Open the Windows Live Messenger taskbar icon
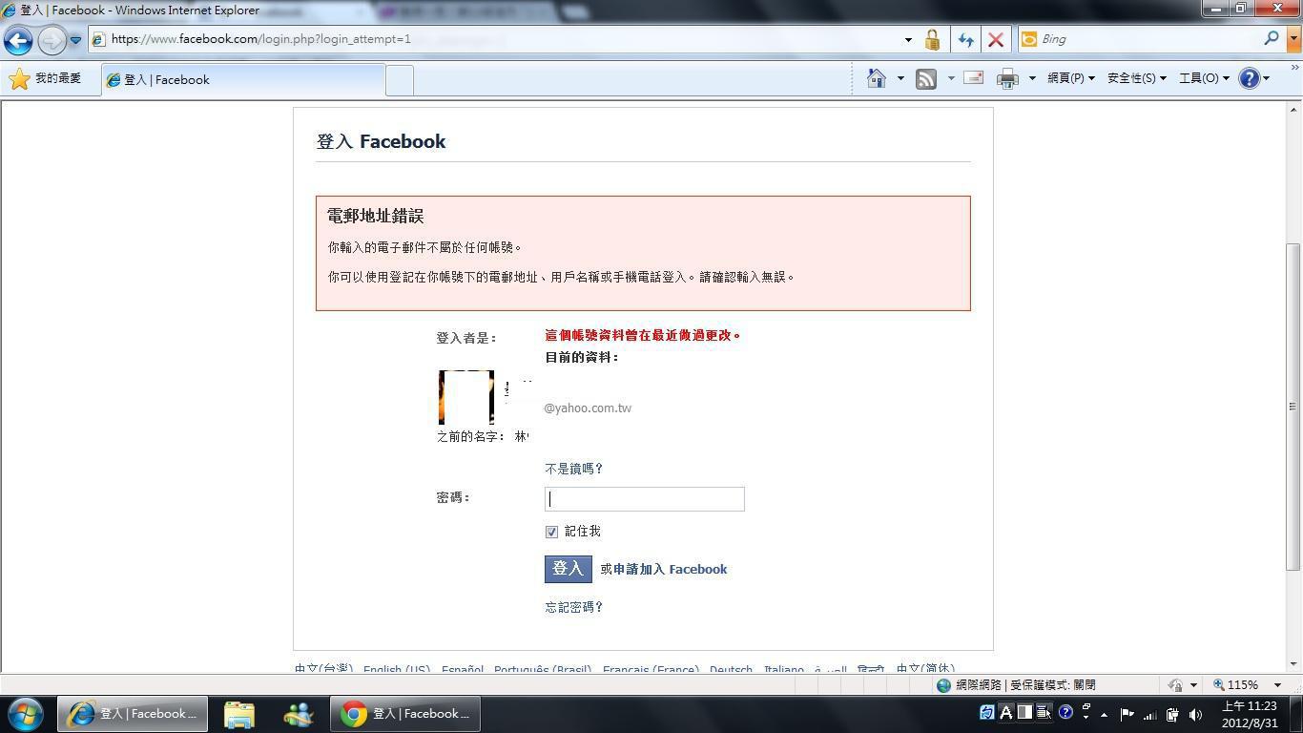Screen dimensions: 1303x733 point(298,714)
